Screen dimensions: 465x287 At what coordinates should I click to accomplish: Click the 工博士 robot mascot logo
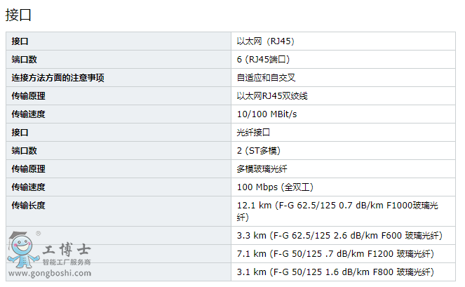[25, 251]
